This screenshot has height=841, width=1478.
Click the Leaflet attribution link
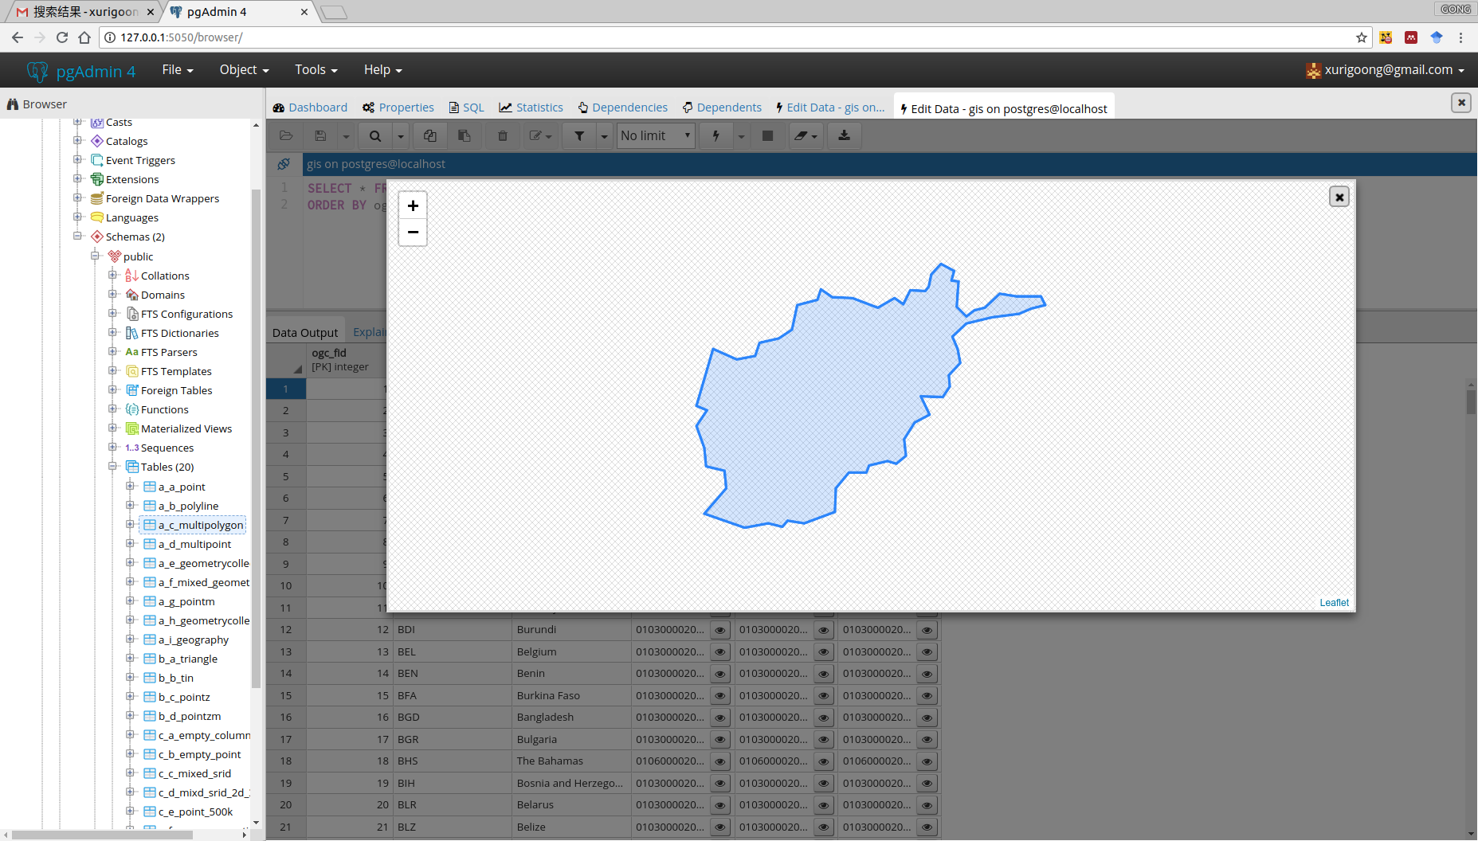click(x=1334, y=603)
